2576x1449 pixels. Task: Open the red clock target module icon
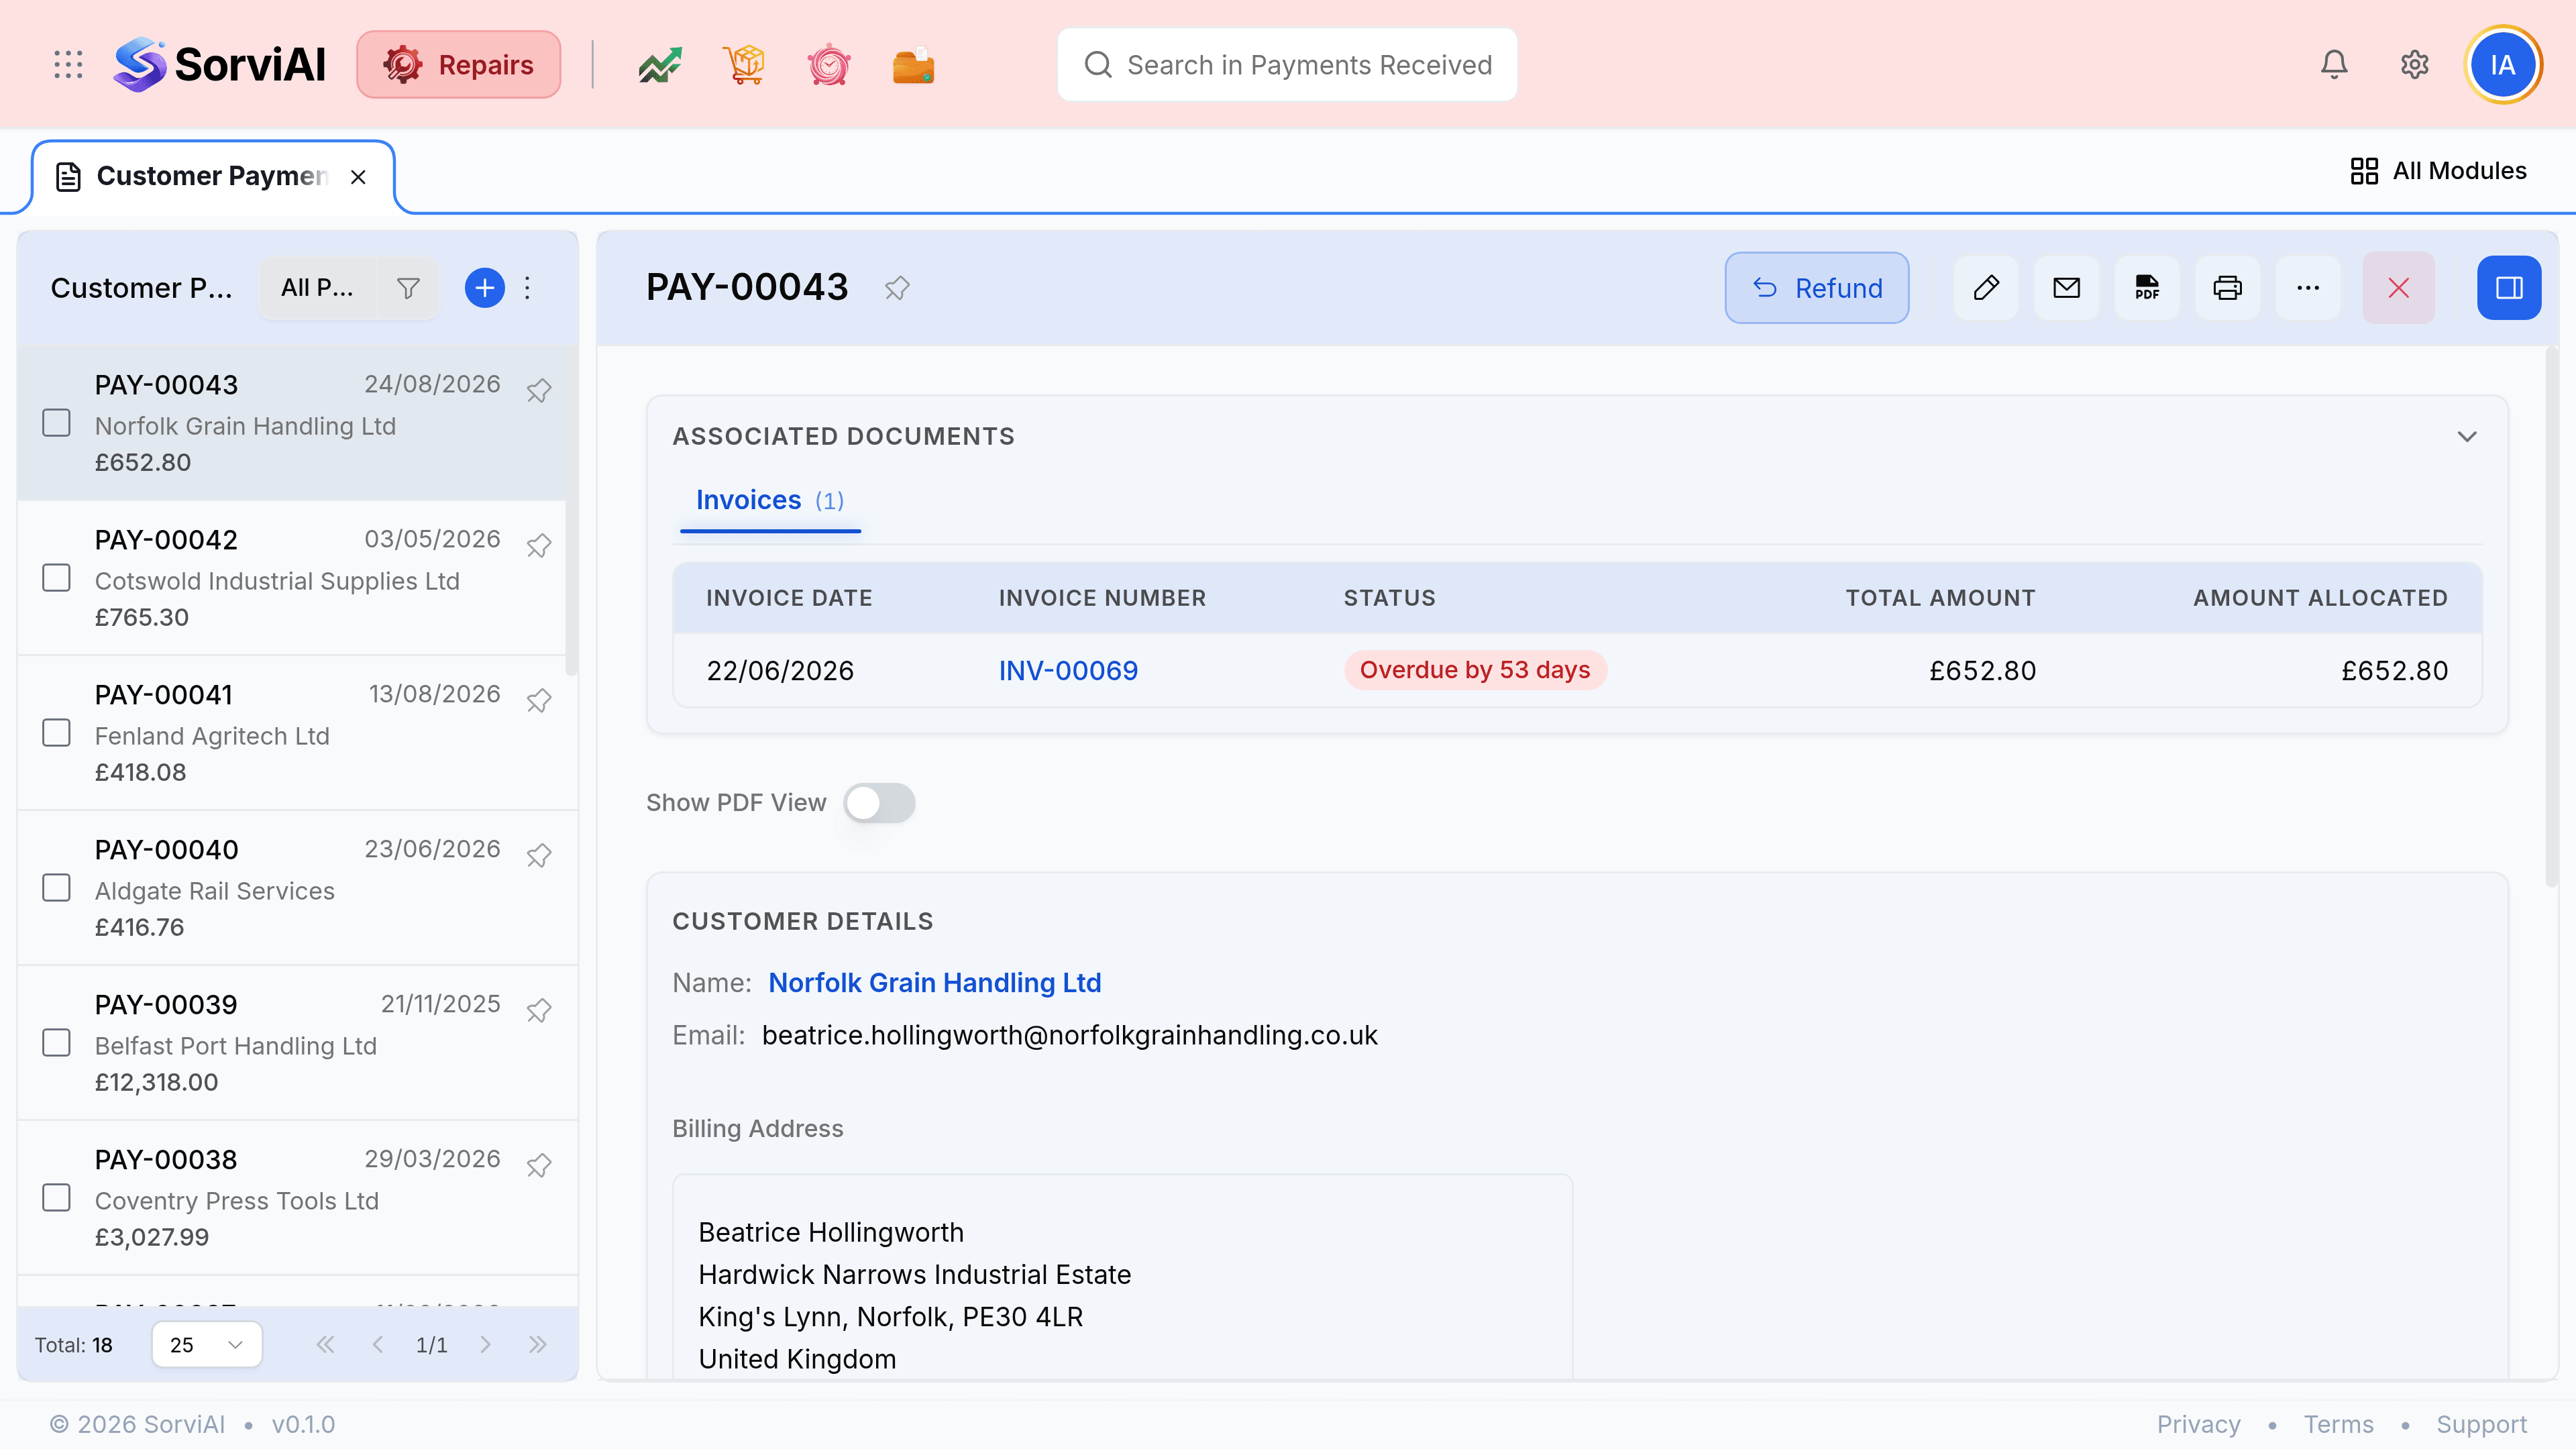point(829,65)
